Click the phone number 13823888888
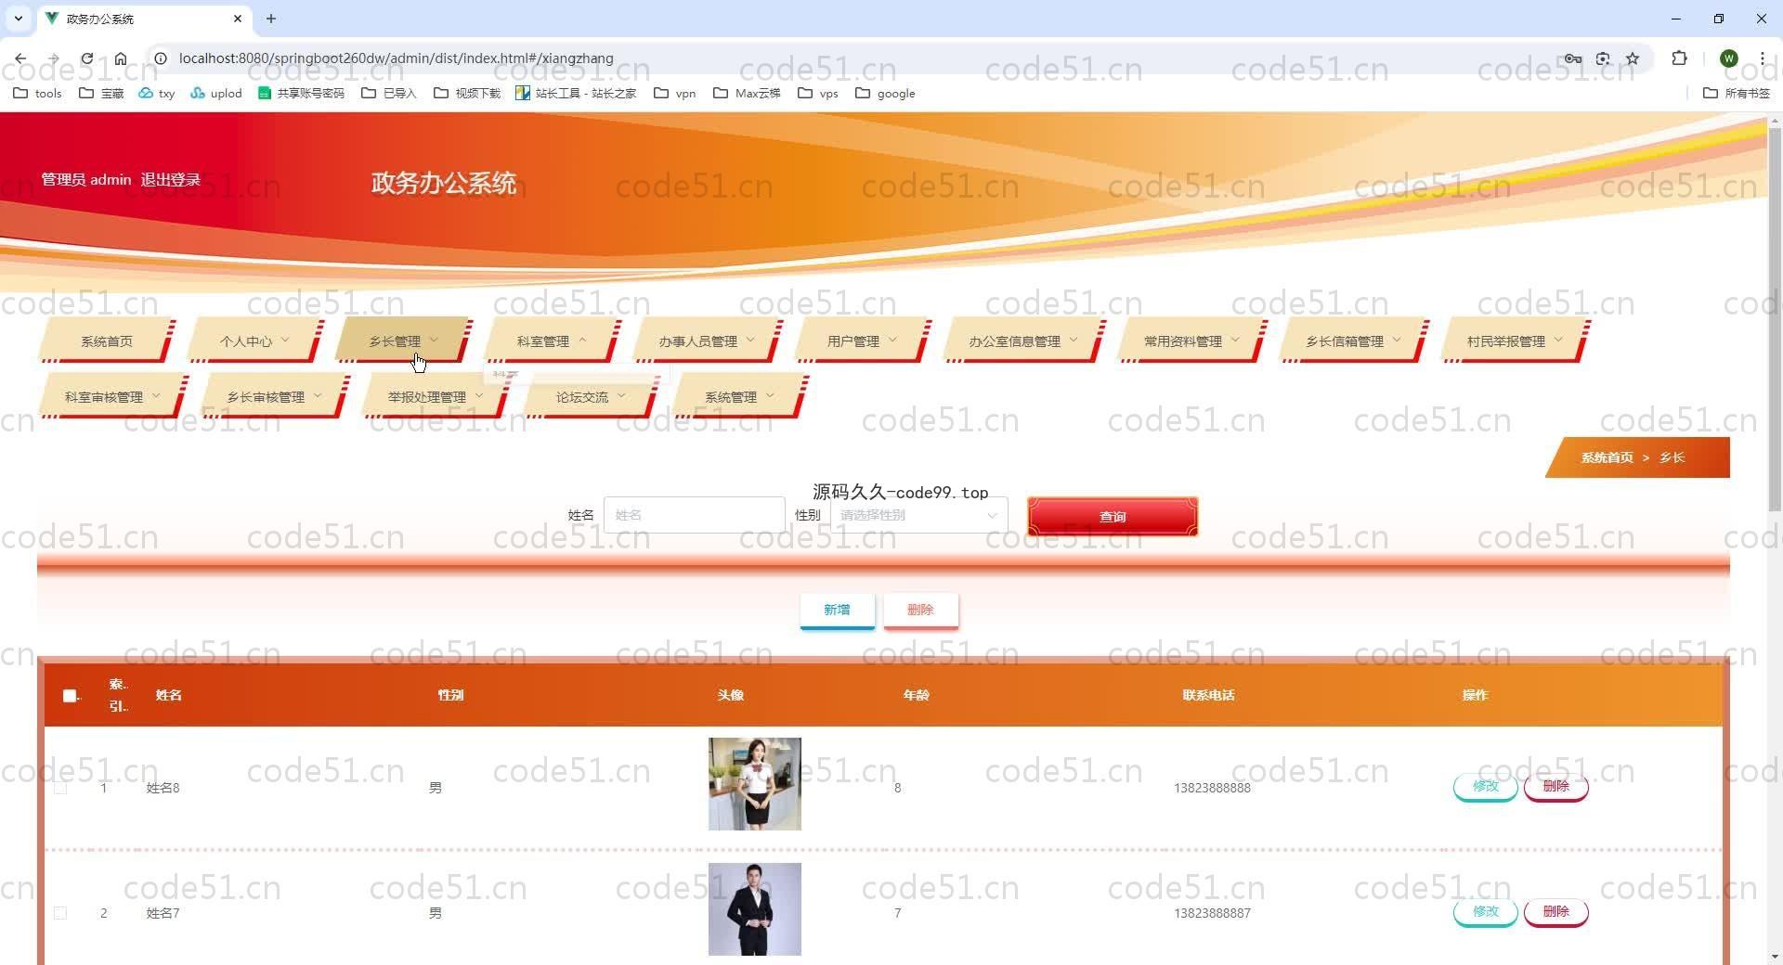The height and width of the screenshot is (965, 1783). [x=1212, y=788]
